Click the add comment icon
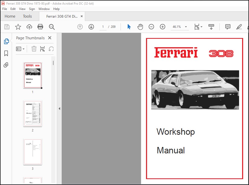 pyautogui.click(x=228, y=27)
